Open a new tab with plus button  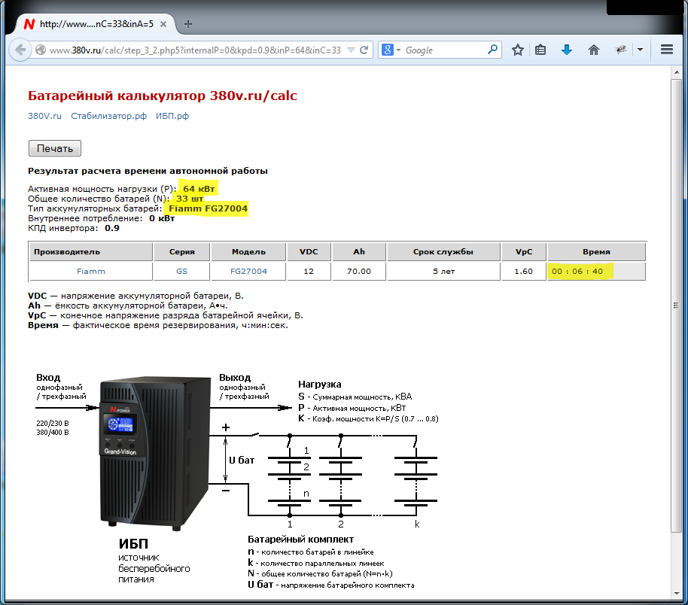(188, 24)
